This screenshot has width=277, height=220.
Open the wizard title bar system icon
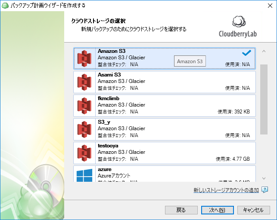click(5, 5)
